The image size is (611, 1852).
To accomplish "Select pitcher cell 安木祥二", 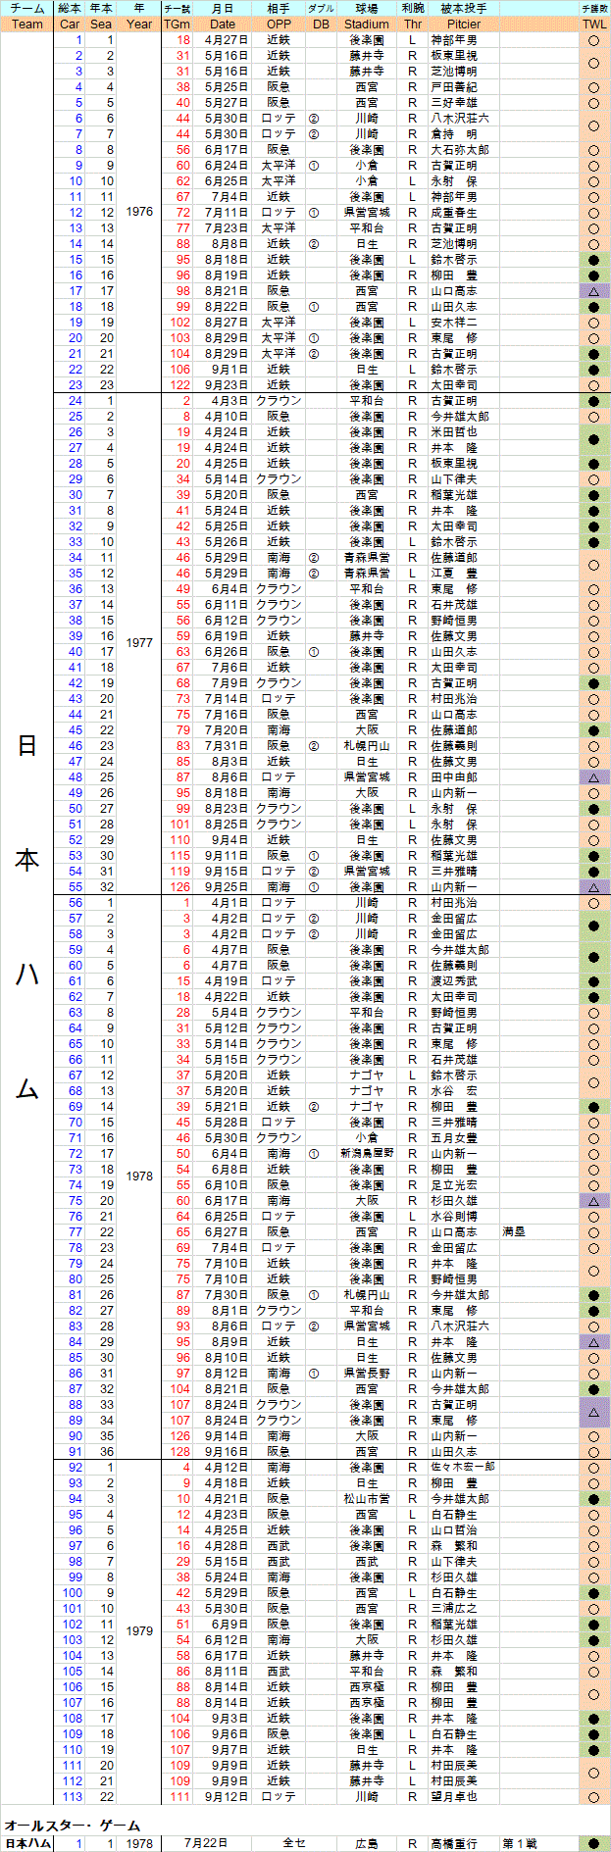I will [x=464, y=323].
